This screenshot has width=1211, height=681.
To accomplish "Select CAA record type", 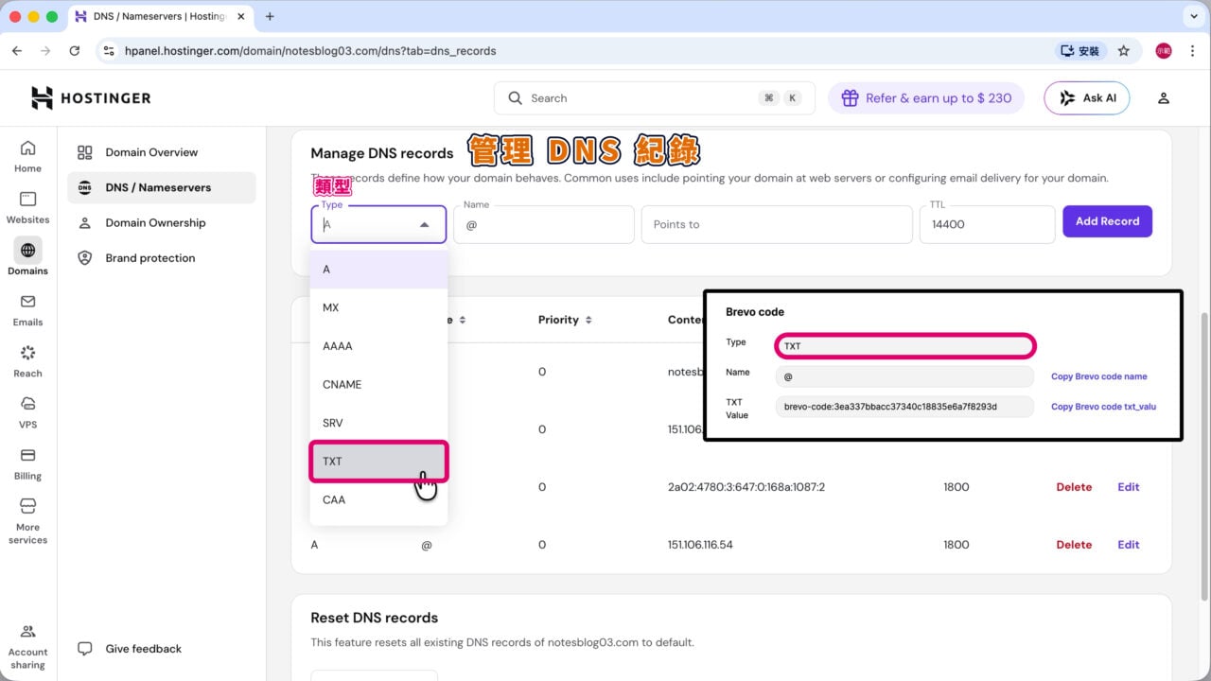I will point(378,499).
